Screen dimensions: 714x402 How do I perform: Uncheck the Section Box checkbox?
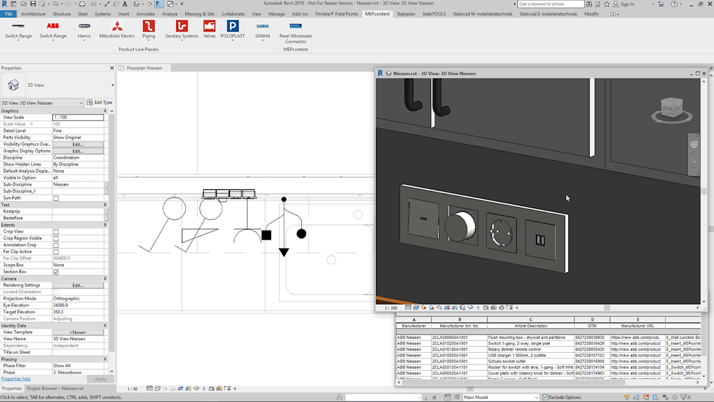click(56, 272)
